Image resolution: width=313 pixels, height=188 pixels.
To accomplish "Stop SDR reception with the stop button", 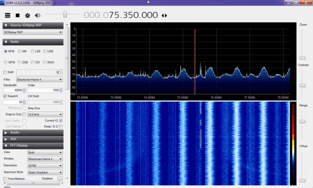I will [17, 15].
